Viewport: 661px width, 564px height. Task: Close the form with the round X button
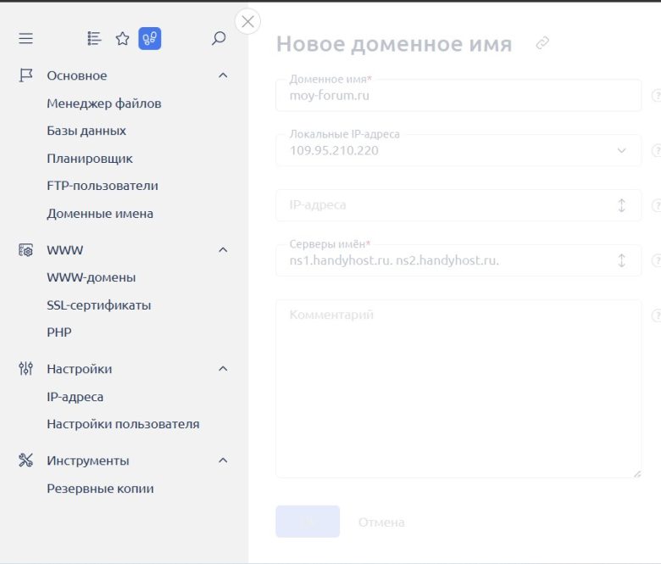click(247, 22)
